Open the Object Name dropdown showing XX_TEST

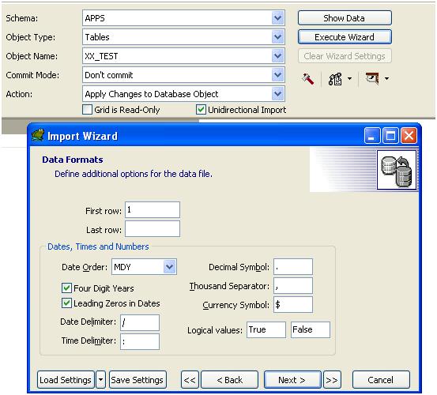(277, 56)
